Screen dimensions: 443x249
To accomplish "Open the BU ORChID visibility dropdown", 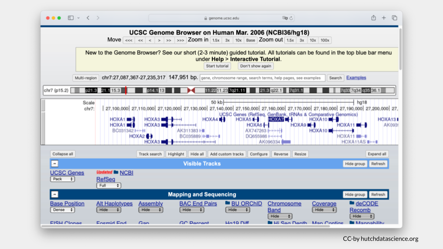I will [238, 210].
